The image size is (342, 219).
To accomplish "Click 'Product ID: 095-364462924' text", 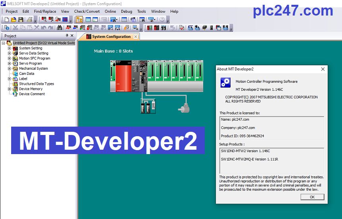I will click(242, 136).
